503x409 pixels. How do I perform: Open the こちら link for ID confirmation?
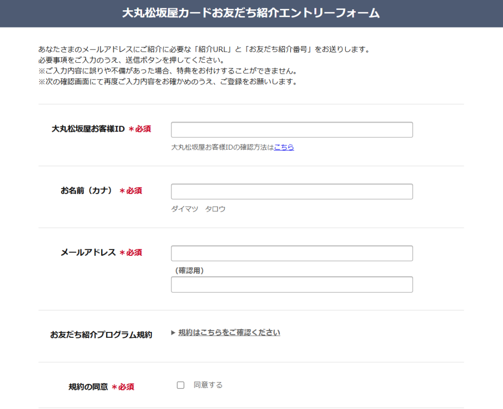tap(284, 147)
